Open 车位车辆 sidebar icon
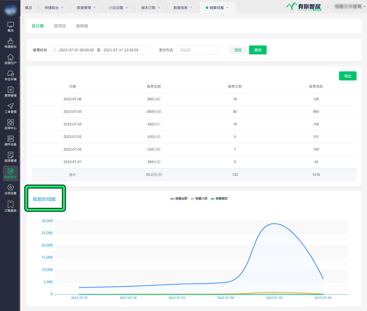This screenshot has width=367, height=311. tap(11, 76)
